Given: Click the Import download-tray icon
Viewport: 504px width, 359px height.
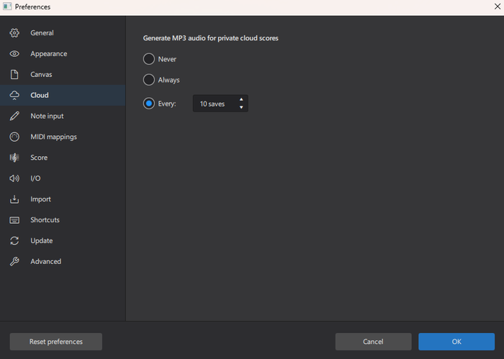Looking at the screenshot, I should click(x=14, y=199).
